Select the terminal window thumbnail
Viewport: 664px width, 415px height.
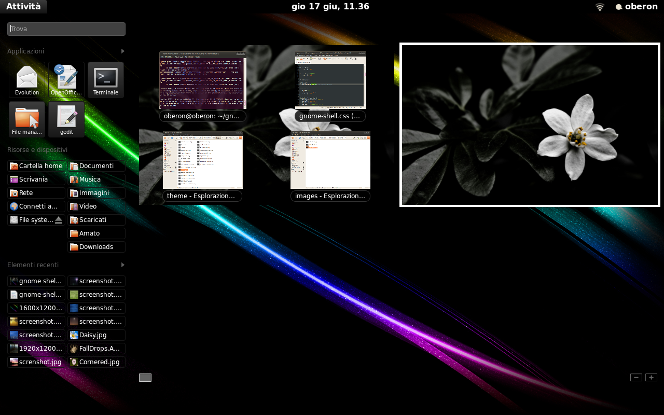203,80
